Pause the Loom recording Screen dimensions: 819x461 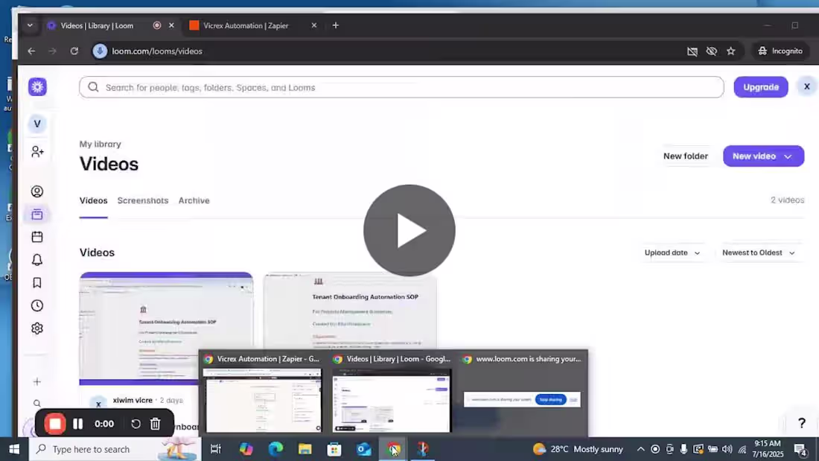pyautogui.click(x=77, y=423)
